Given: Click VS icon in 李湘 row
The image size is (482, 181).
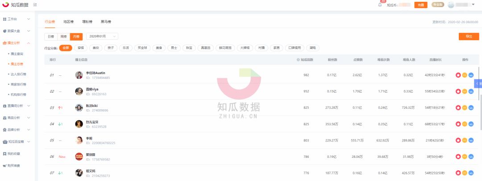Looking at the screenshot, I should pyautogui.click(x=471, y=140).
